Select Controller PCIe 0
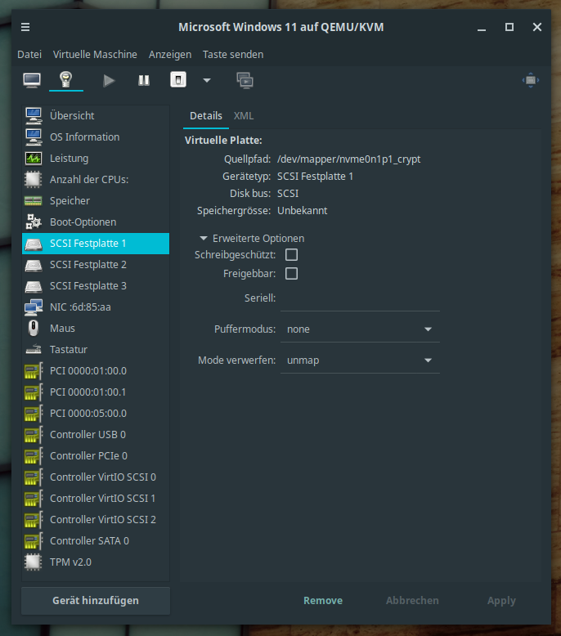Image resolution: width=561 pixels, height=636 pixels. pos(96,456)
